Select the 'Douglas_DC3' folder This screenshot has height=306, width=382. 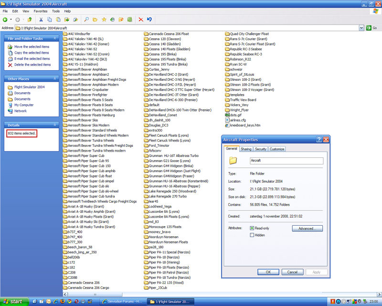156,125
